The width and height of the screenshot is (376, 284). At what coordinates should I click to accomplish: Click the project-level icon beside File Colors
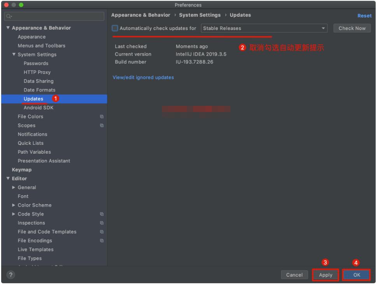pyautogui.click(x=102, y=117)
